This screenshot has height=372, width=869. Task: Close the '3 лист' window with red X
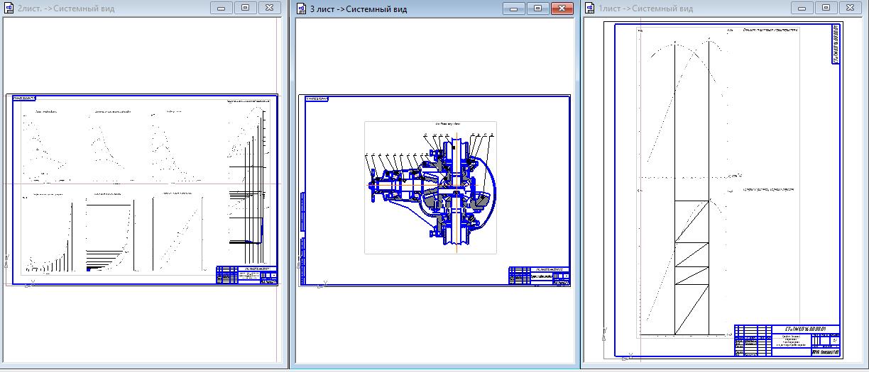(x=561, y=8)
